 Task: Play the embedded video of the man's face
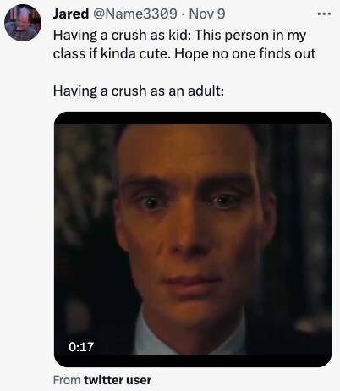[193, 240]
